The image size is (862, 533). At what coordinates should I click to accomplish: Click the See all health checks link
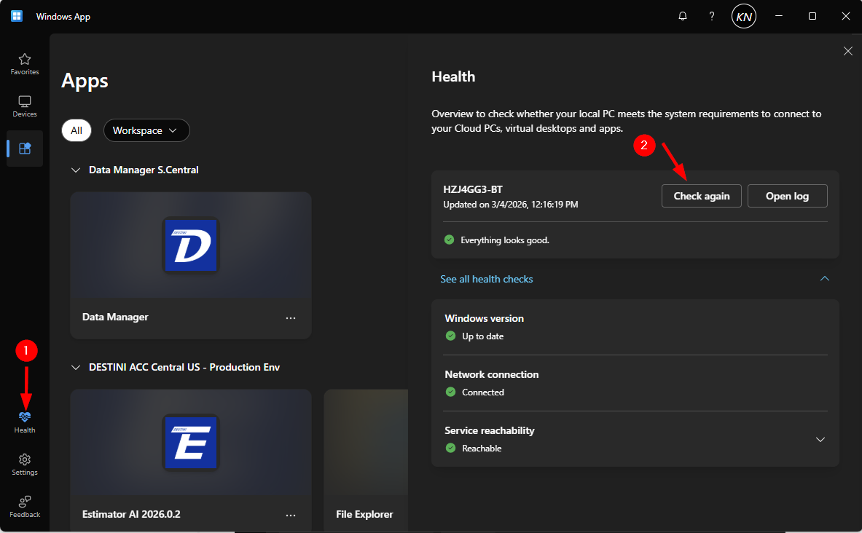(487, 279)
